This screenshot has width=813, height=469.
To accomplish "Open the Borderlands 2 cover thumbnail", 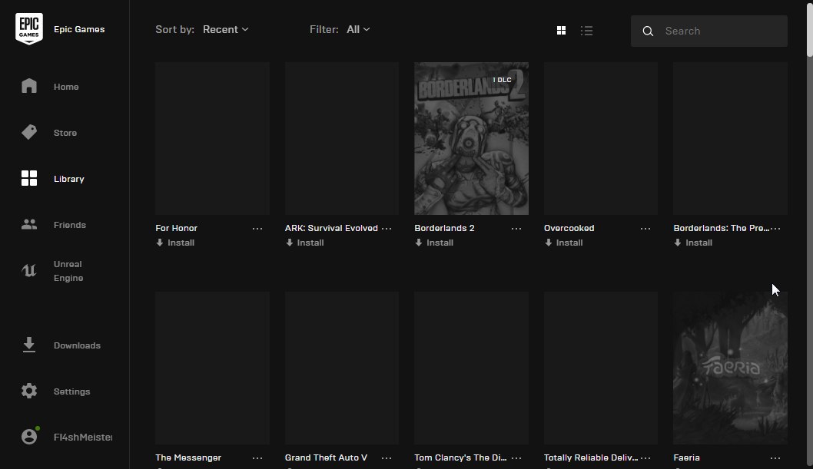I will point(471,138).
